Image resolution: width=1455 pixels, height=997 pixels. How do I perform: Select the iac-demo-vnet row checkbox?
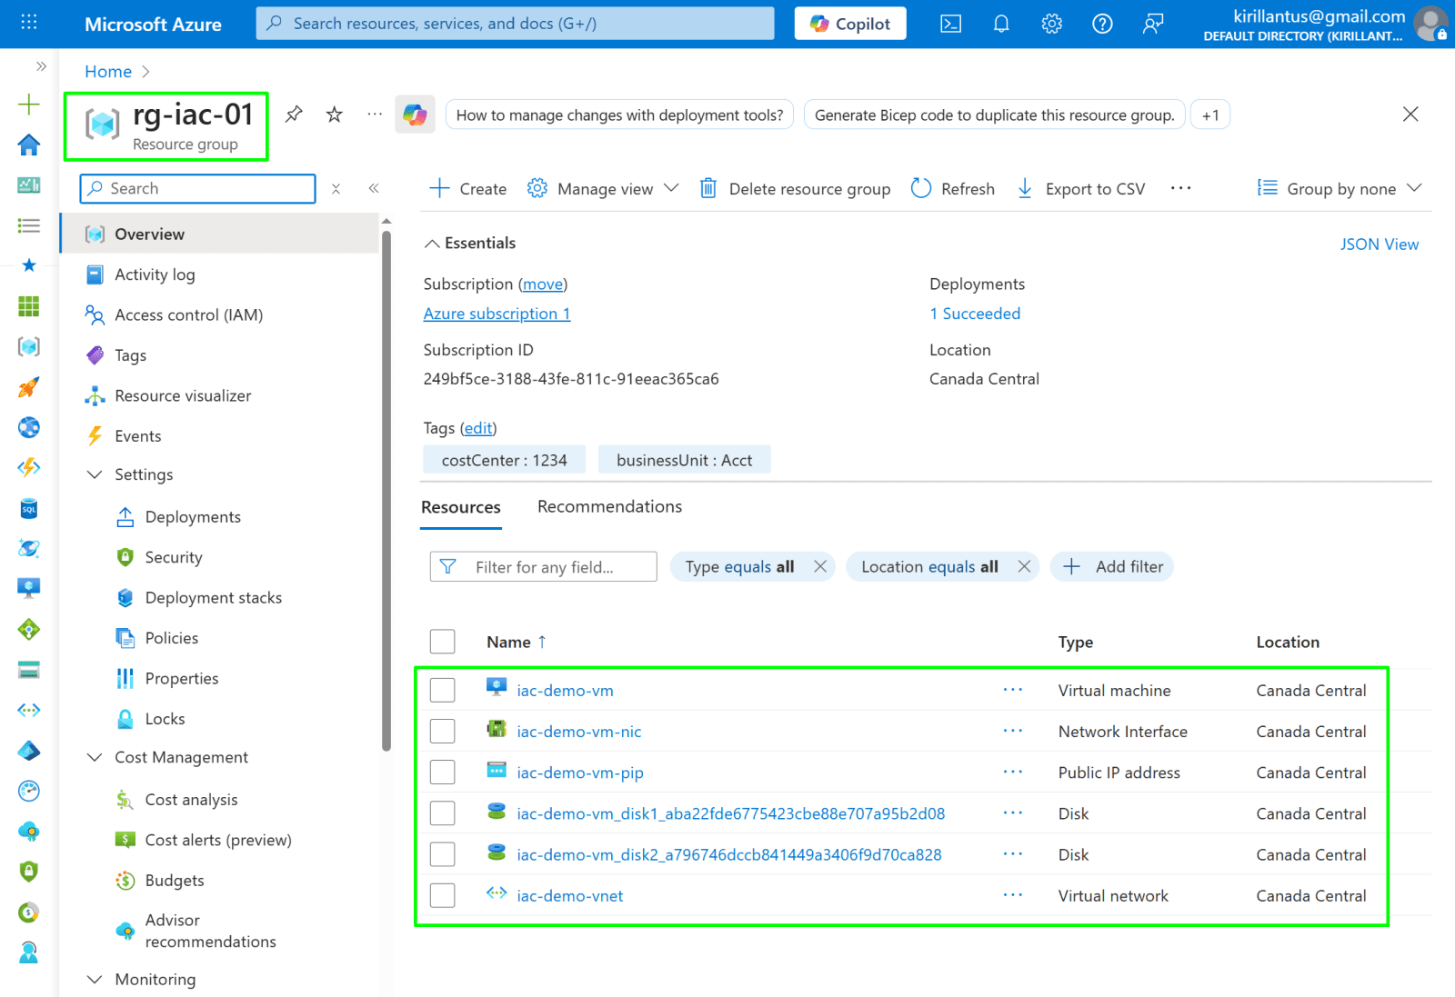[443, 895]
